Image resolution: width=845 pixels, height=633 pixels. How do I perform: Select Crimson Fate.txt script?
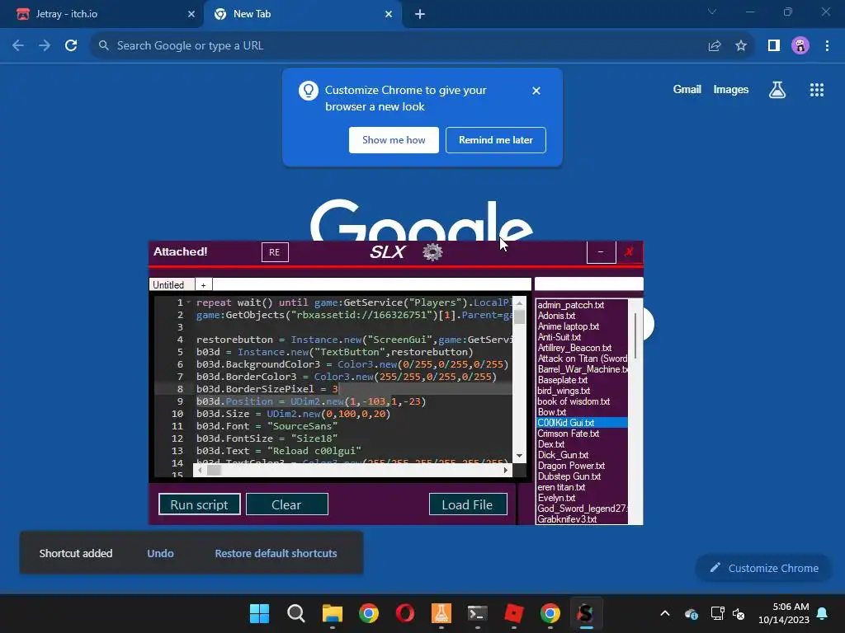coord(569,434)
